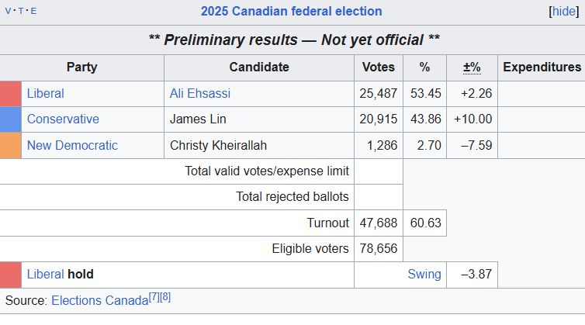Viewport: 585px width, 325px height.
Task: Select the James Lin candidate cell
Action: tap(259, 119)
